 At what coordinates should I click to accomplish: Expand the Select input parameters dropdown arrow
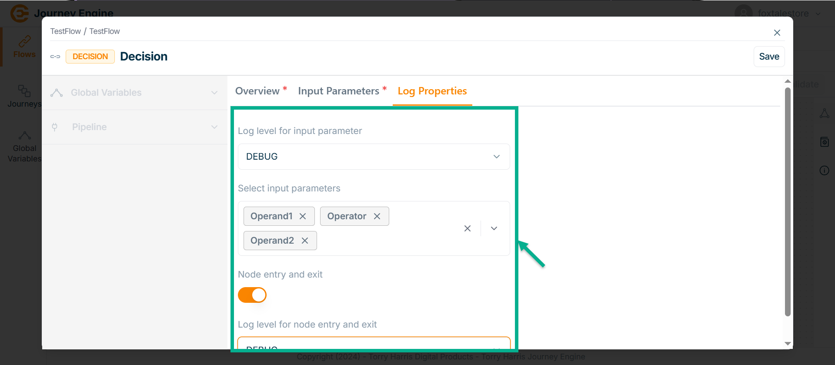(x=494, y=228)
